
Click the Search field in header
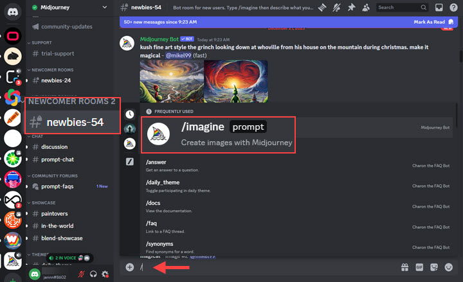pyautogui.click(x=402, y=7)
